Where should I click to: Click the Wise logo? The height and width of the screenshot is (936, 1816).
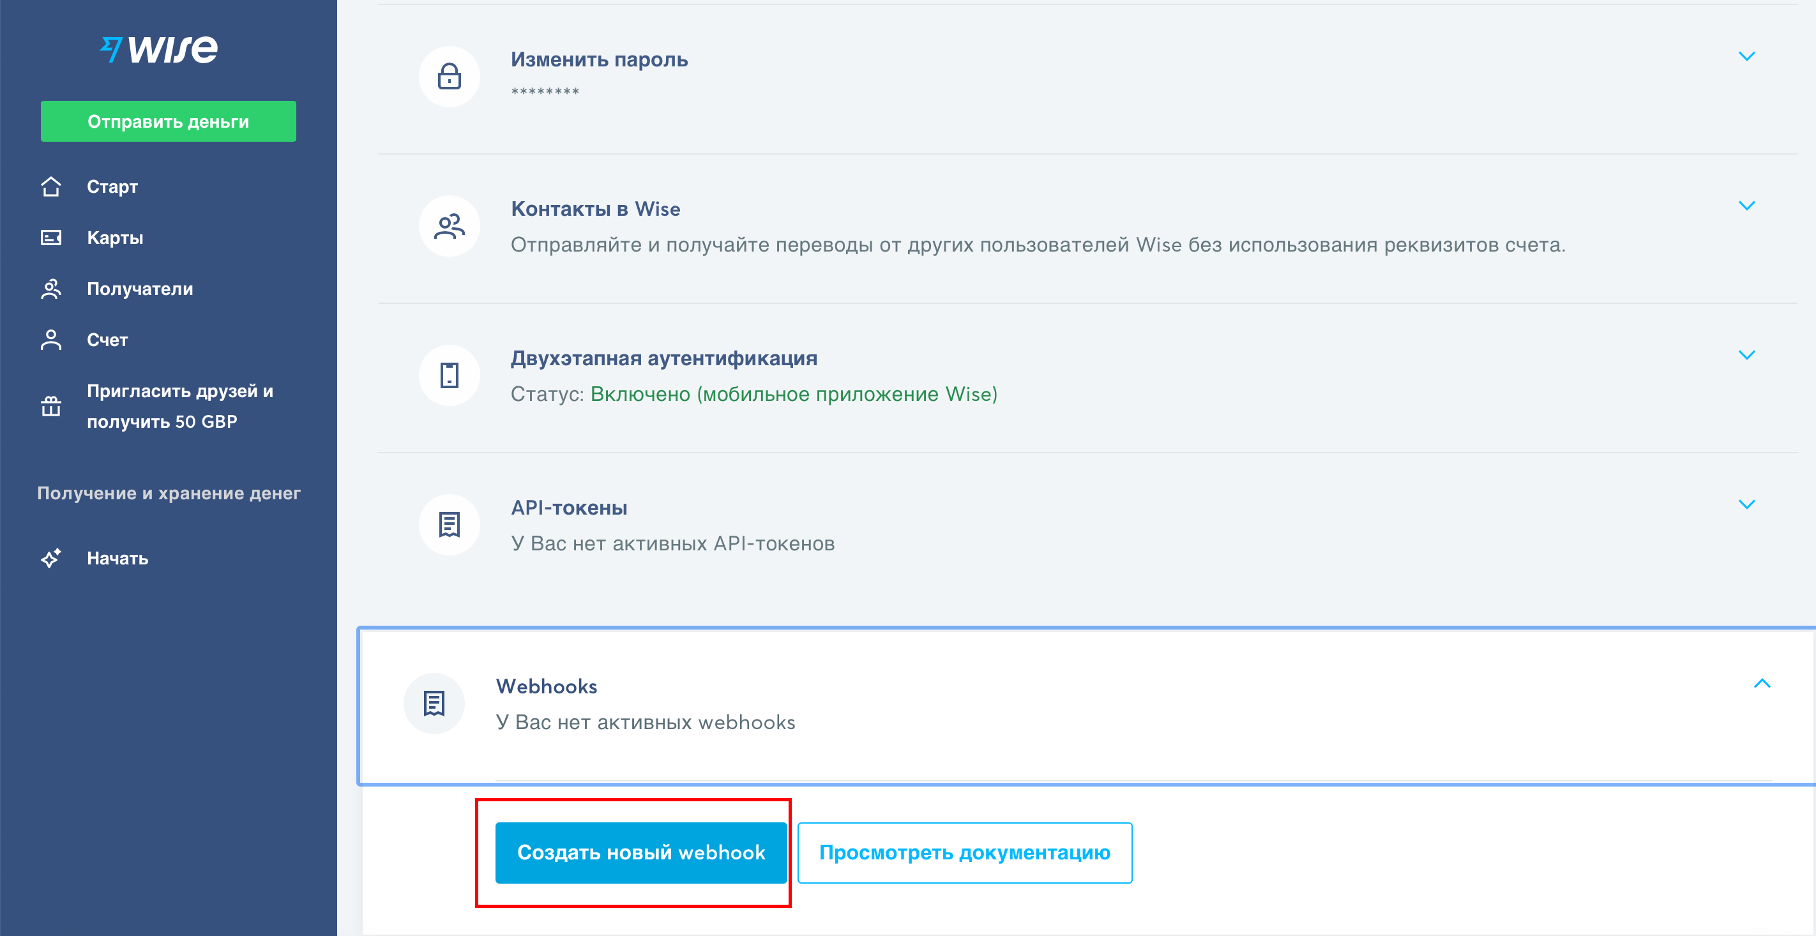[158, 49]
